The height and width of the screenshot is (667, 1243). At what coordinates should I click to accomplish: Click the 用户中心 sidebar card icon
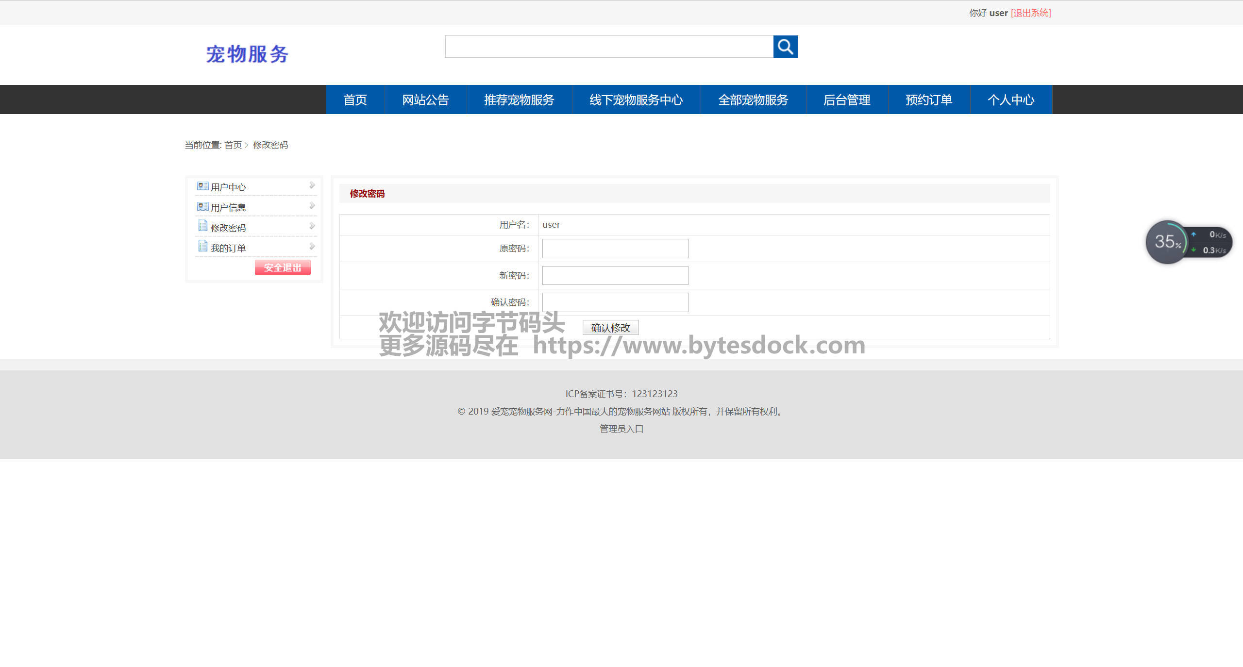(x=202, y=186)
